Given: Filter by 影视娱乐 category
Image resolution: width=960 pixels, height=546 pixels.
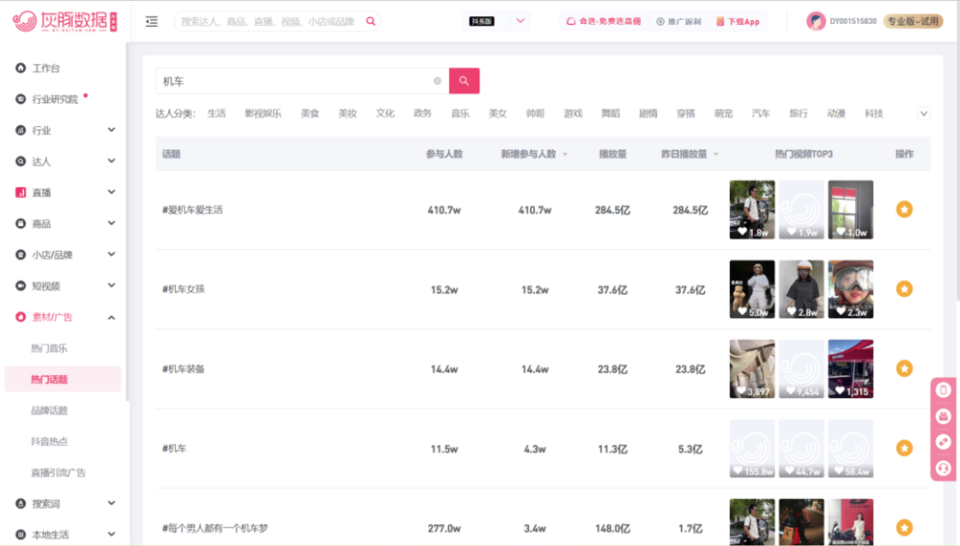Looking at the screenshot, I should click(x=263, y=113).
